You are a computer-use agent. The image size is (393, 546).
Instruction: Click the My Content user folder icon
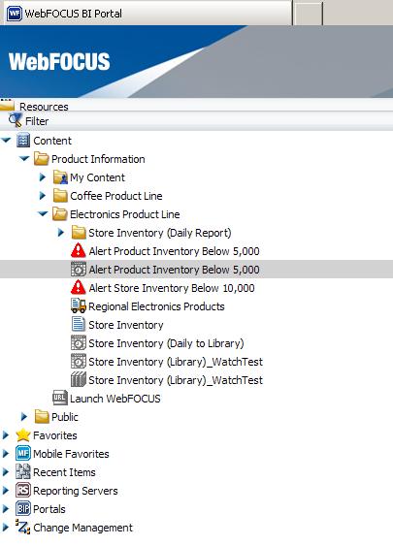(x=60, y=177)
